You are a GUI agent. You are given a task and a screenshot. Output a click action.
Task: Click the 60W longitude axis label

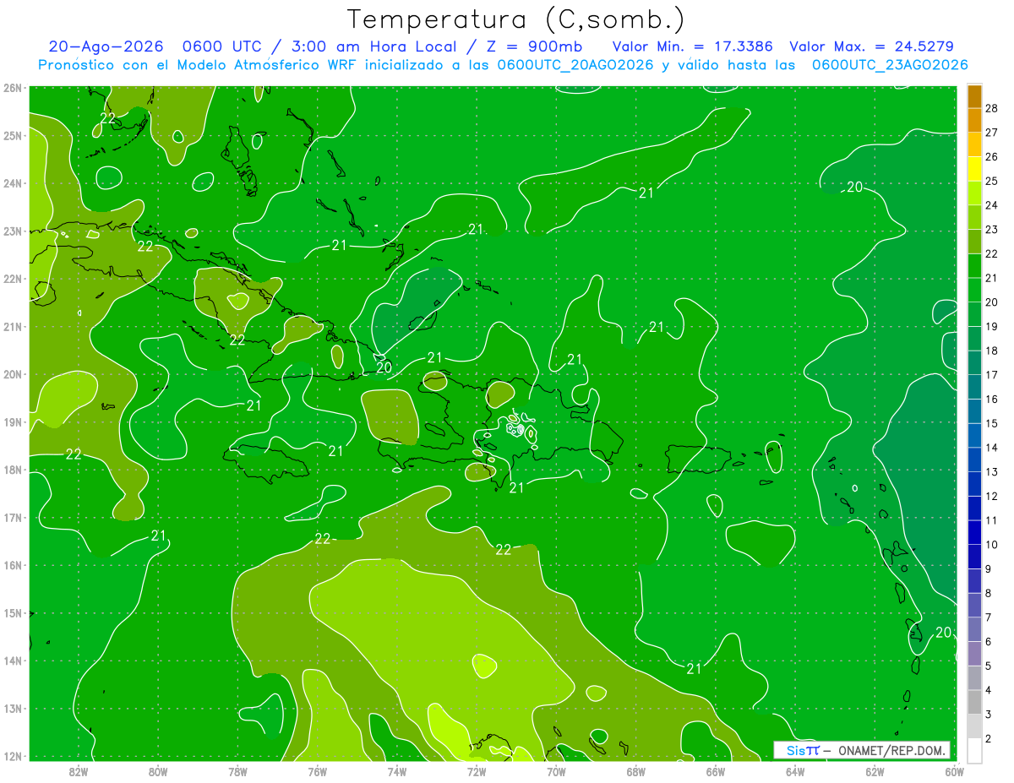[955, 771]
